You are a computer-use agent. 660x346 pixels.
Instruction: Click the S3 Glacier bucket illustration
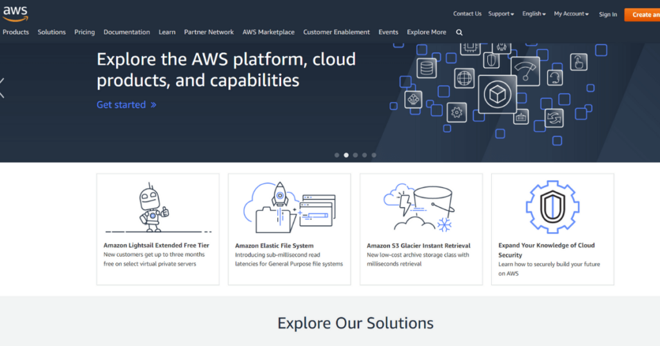(419, 208)
